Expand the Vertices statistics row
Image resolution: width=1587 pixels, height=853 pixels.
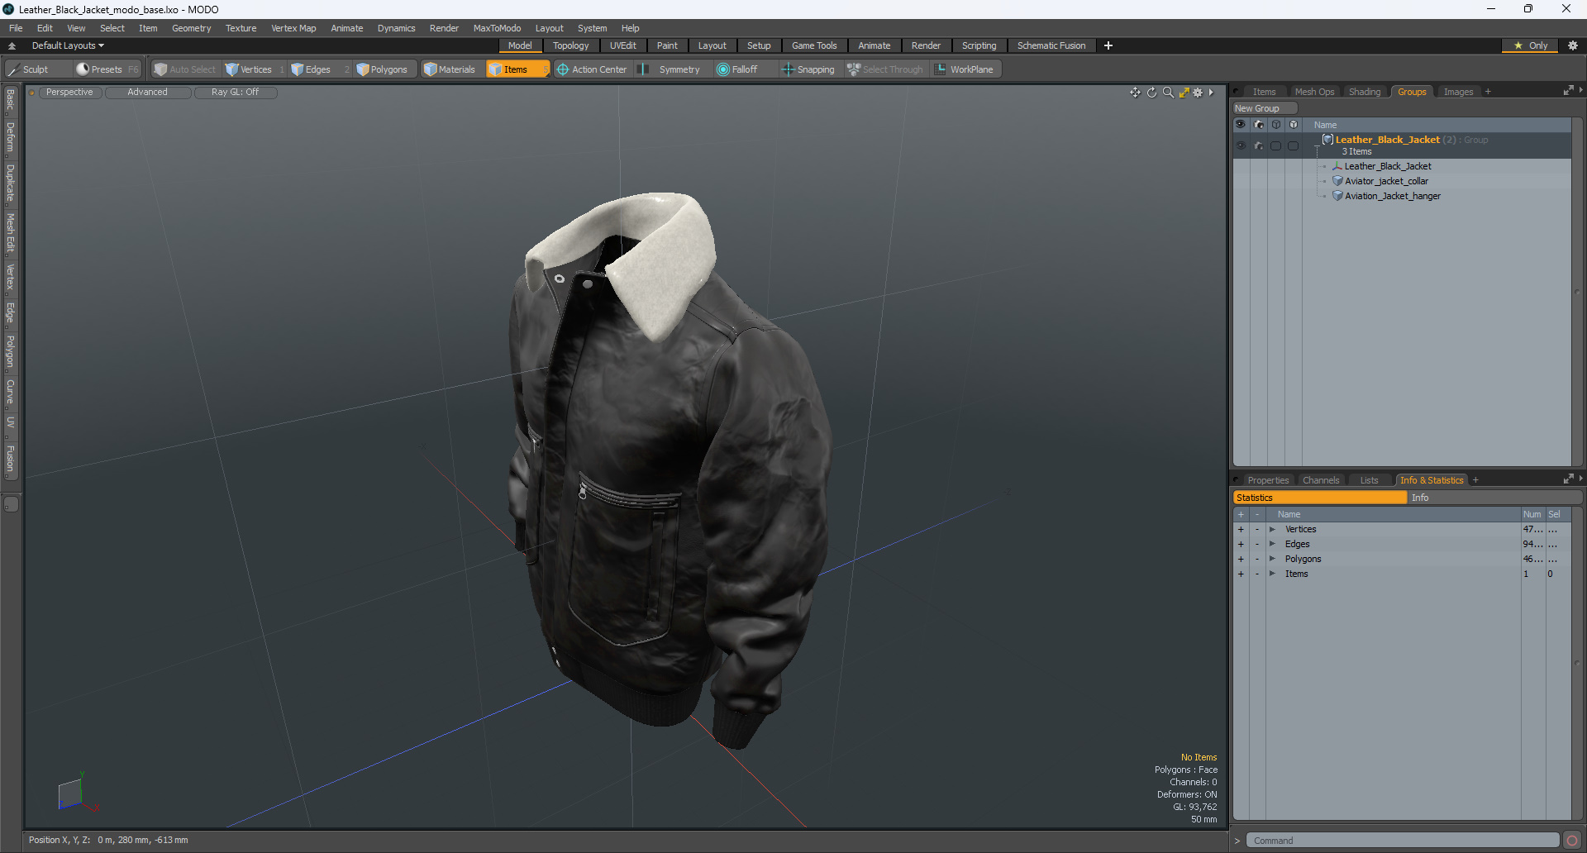1272,529
